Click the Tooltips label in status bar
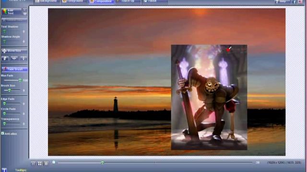 [21, 170]
